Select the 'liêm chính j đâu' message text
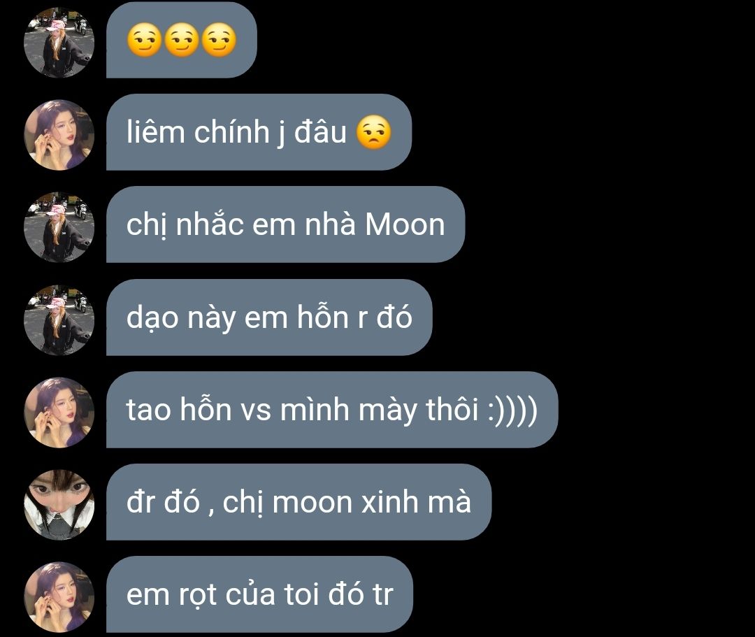 tap(236, 132)
